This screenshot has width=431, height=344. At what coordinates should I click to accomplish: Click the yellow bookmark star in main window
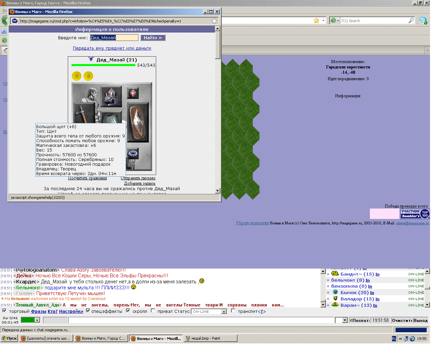click(x=316, y=20)
